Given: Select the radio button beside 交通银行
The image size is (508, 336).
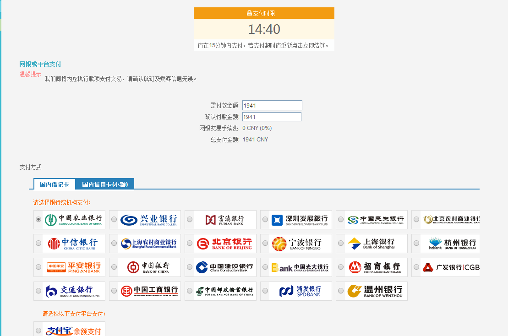Looking at the screenshot, I should click(x=38, y=291).
